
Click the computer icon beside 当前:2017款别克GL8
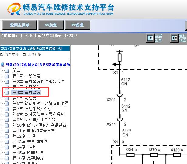(2, 65)
